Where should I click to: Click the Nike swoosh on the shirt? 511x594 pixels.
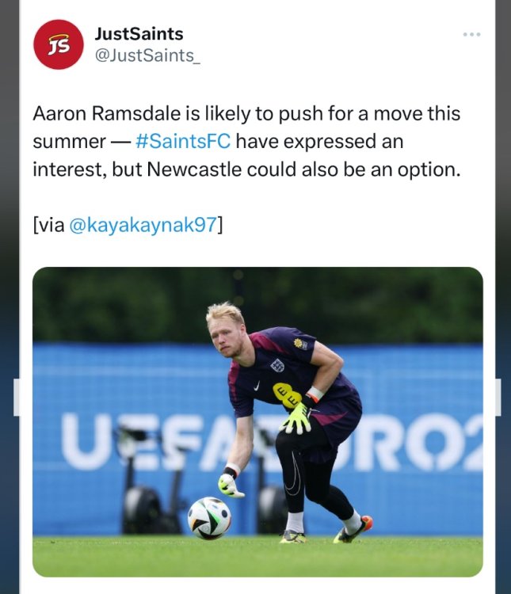coord(256,385)
